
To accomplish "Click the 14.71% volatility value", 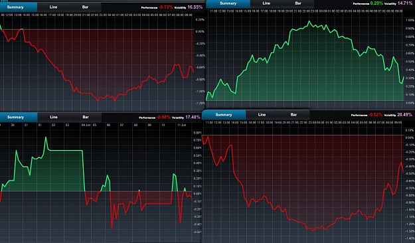I will coord(405,3).
